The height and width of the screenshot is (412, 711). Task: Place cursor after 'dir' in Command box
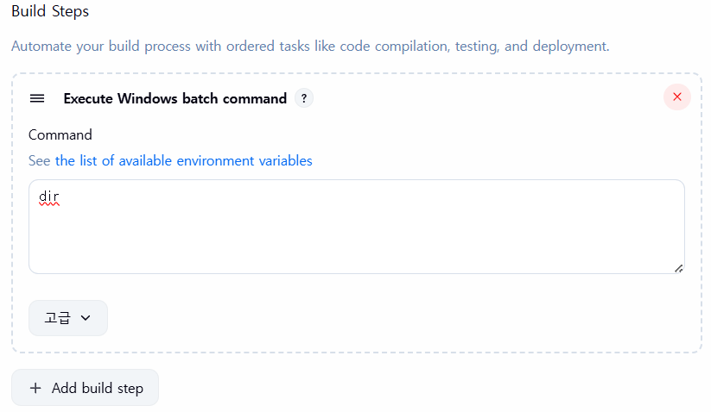60,197
